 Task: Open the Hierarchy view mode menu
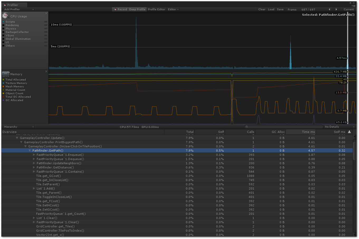click(18, 127)
